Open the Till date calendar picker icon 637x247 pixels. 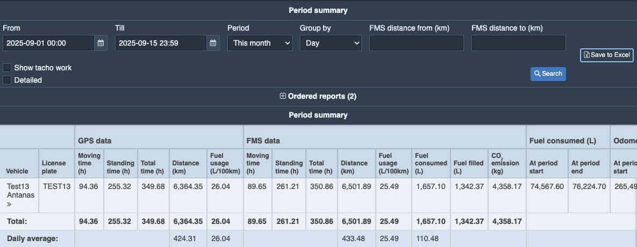click(x=213, y=43)
